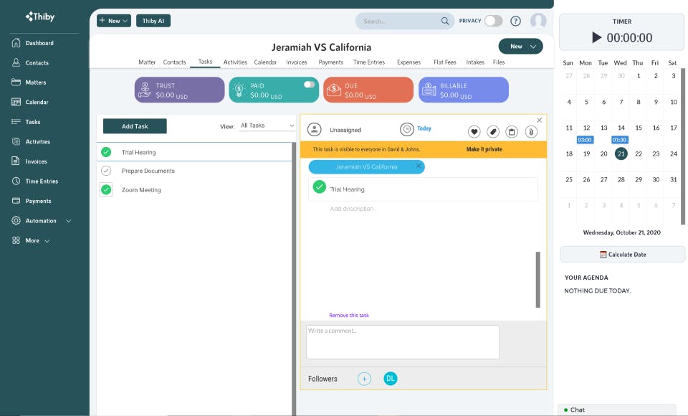Toggle Trial Hearing check in detail panel
Image resolution: width=688 pixels, height=416 pixels.
320,186
